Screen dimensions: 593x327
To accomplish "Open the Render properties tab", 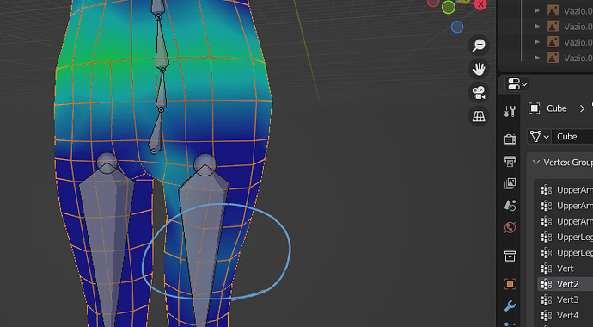I will click(x=510, y=139).
